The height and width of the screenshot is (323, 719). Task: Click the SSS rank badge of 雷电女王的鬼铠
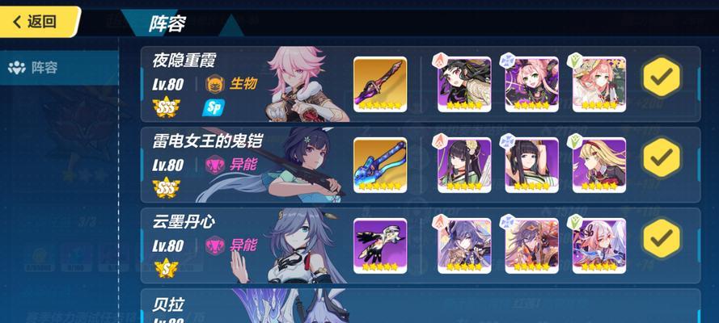166,188
